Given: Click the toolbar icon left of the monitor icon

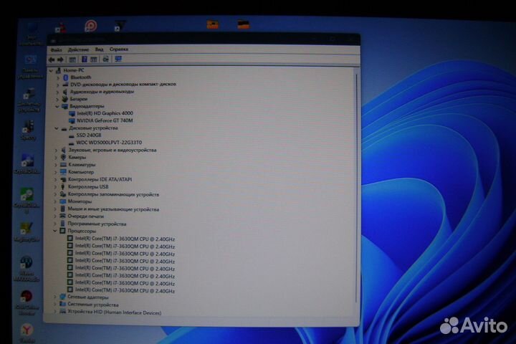Looking at the screenshot, I should 106,59.
